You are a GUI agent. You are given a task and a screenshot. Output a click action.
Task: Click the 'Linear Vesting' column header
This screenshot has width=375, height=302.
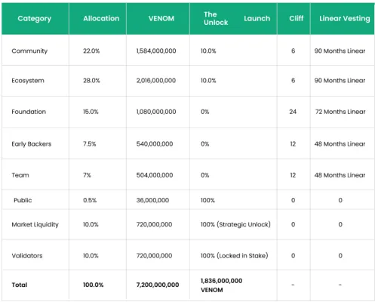(x=345, y=19)
